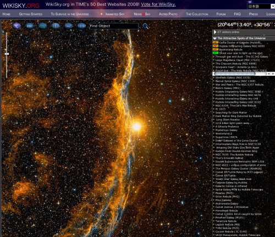Click the Find Object input field

click(x=114, y=26)
